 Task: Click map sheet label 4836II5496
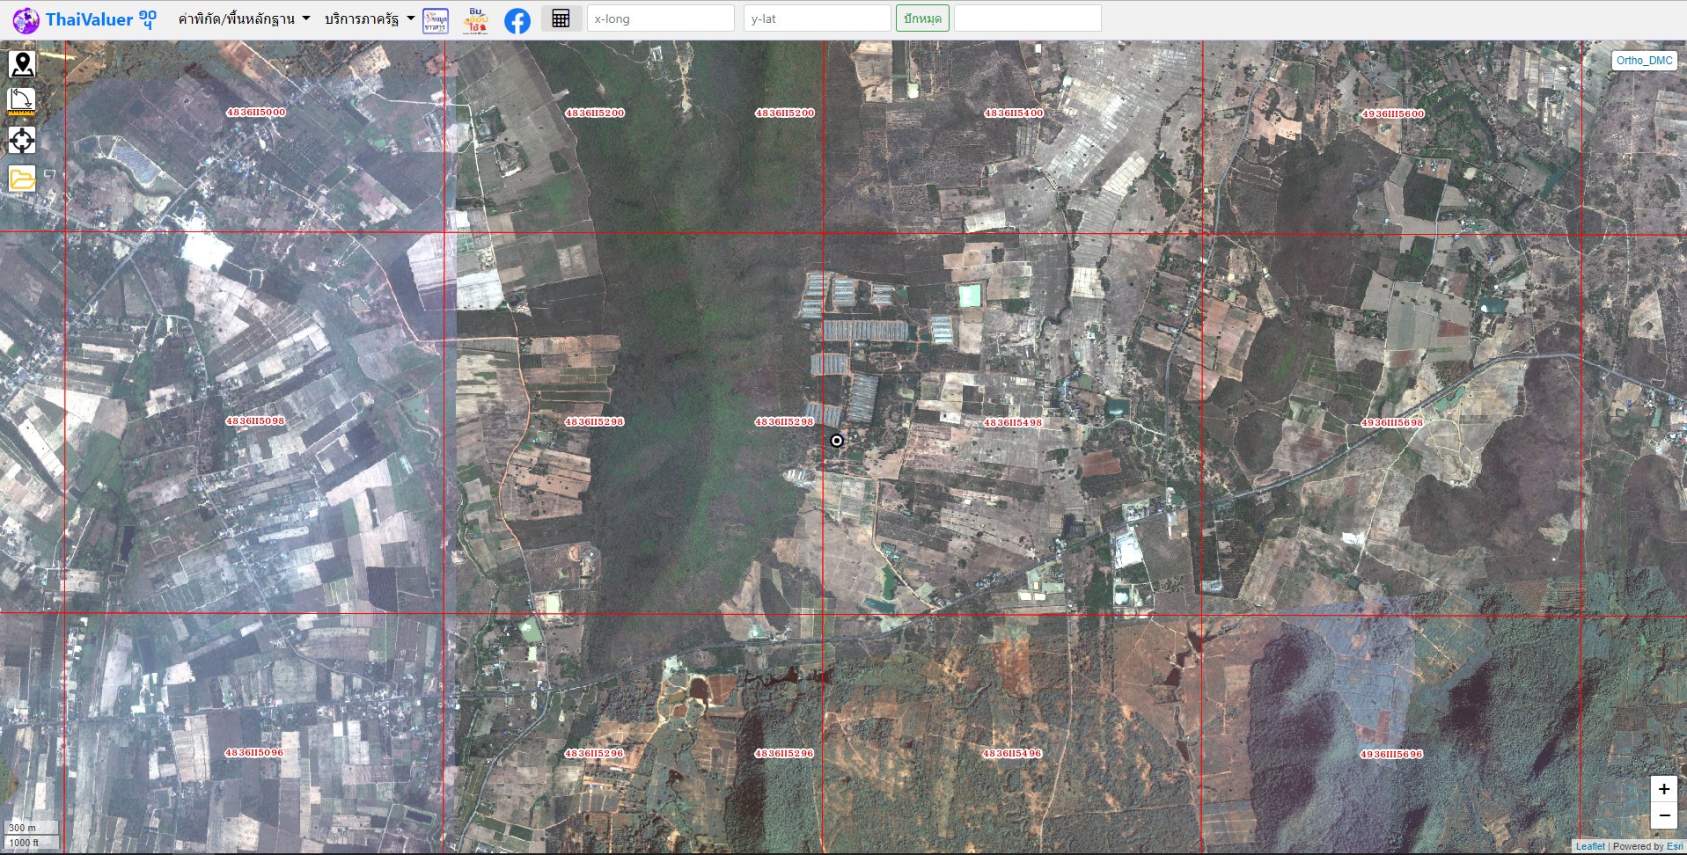1012,754
